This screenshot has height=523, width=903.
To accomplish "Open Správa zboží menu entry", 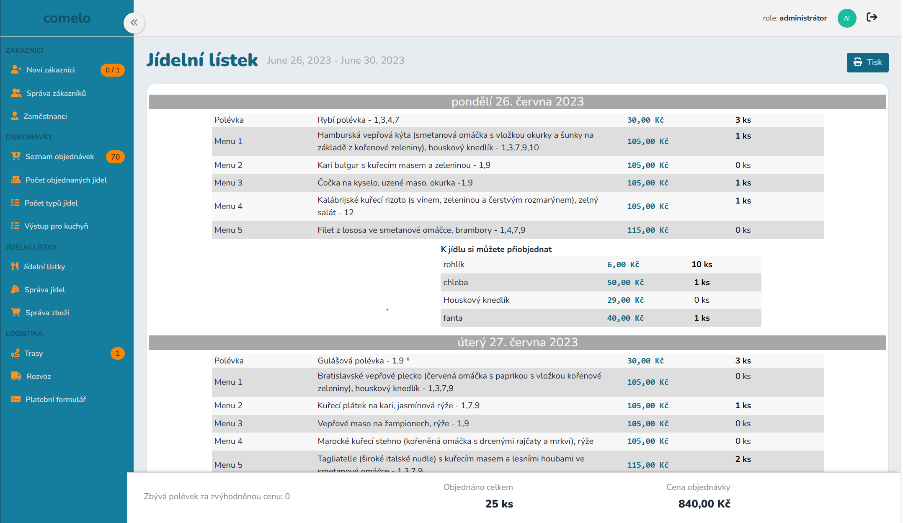I will click(47, 313).
